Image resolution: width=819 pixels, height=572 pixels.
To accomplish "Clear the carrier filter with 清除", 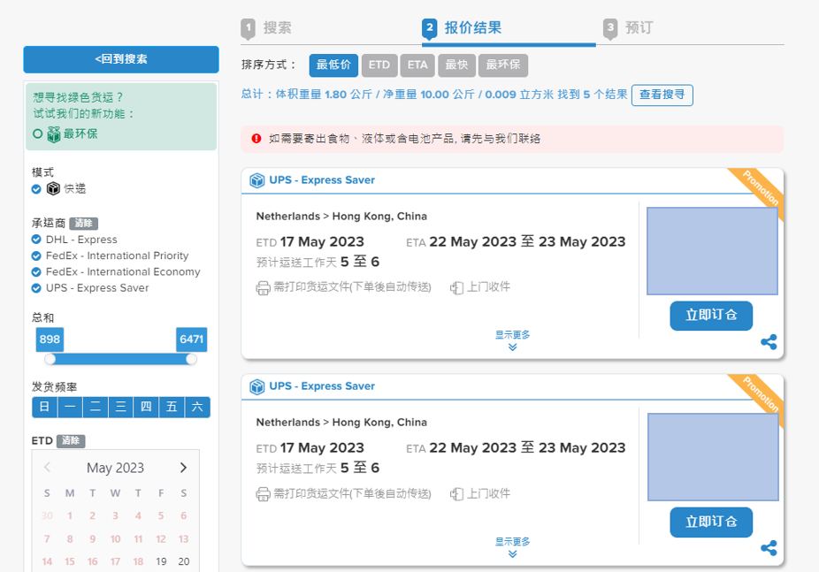I will point(83,224).
